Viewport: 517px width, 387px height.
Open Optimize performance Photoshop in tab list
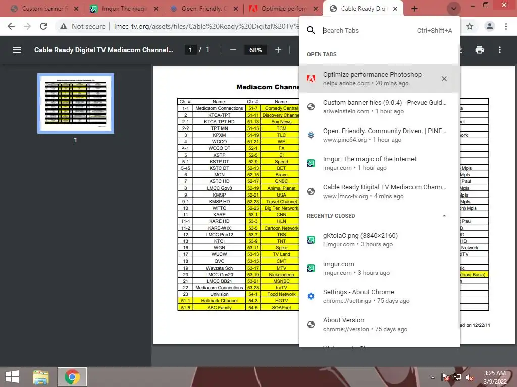tap(380, 79)
